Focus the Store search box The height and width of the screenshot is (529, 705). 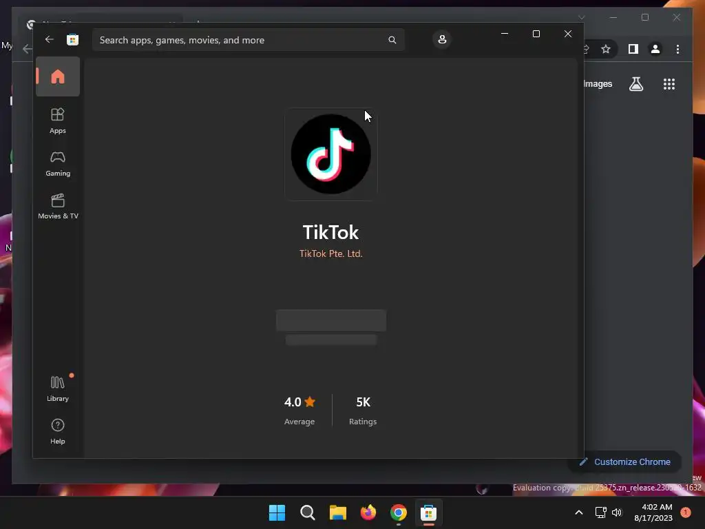248,40
